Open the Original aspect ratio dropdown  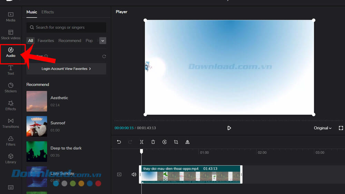tap(323, 128)
